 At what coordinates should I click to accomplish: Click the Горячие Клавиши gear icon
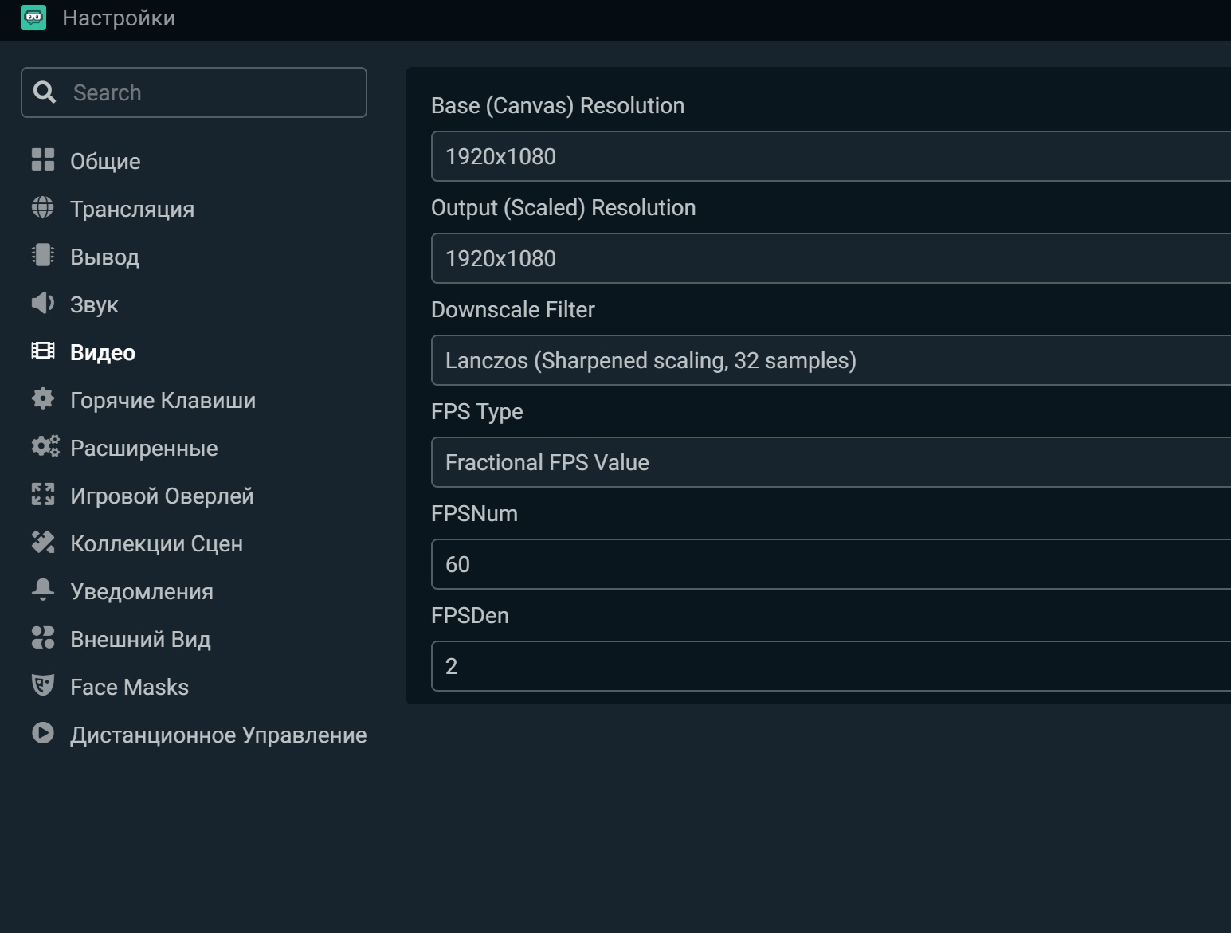(x=43, y=398)
